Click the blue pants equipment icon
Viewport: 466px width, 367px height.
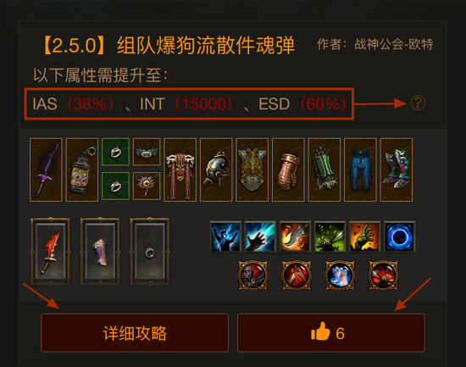click(360, 170)
